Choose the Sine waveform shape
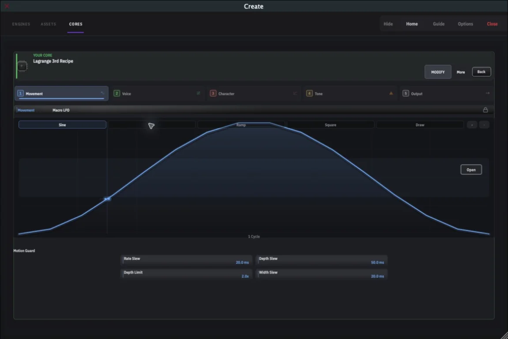 pos(62,125)
